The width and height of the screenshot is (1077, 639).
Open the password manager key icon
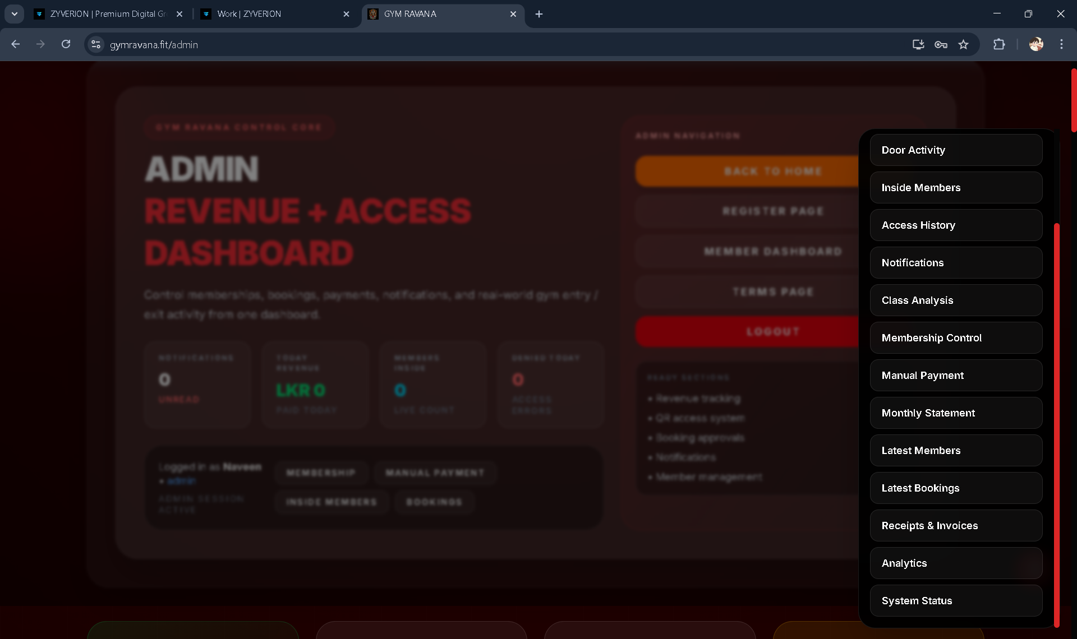point(941,44)
